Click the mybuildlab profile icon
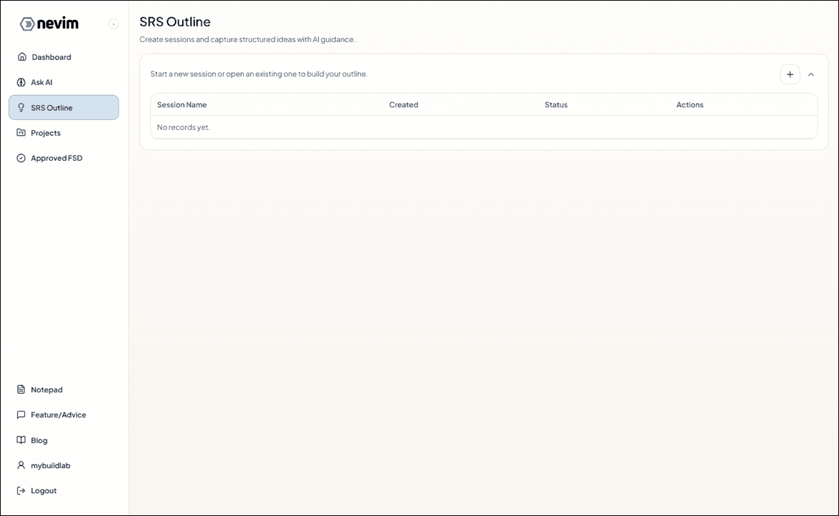839x516 pixels. point(22,465)
